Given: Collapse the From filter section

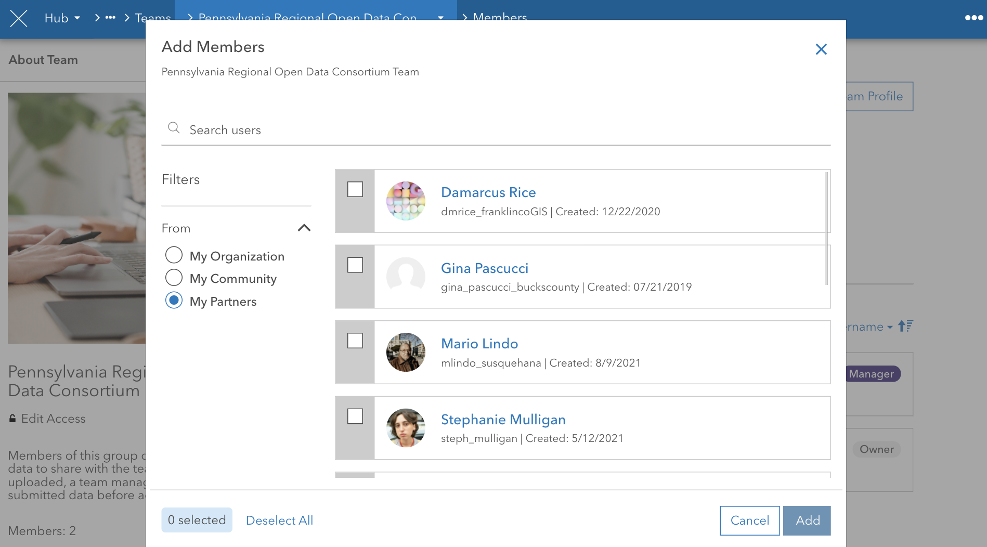Looking at the screenshot, I should click(304, 228).
